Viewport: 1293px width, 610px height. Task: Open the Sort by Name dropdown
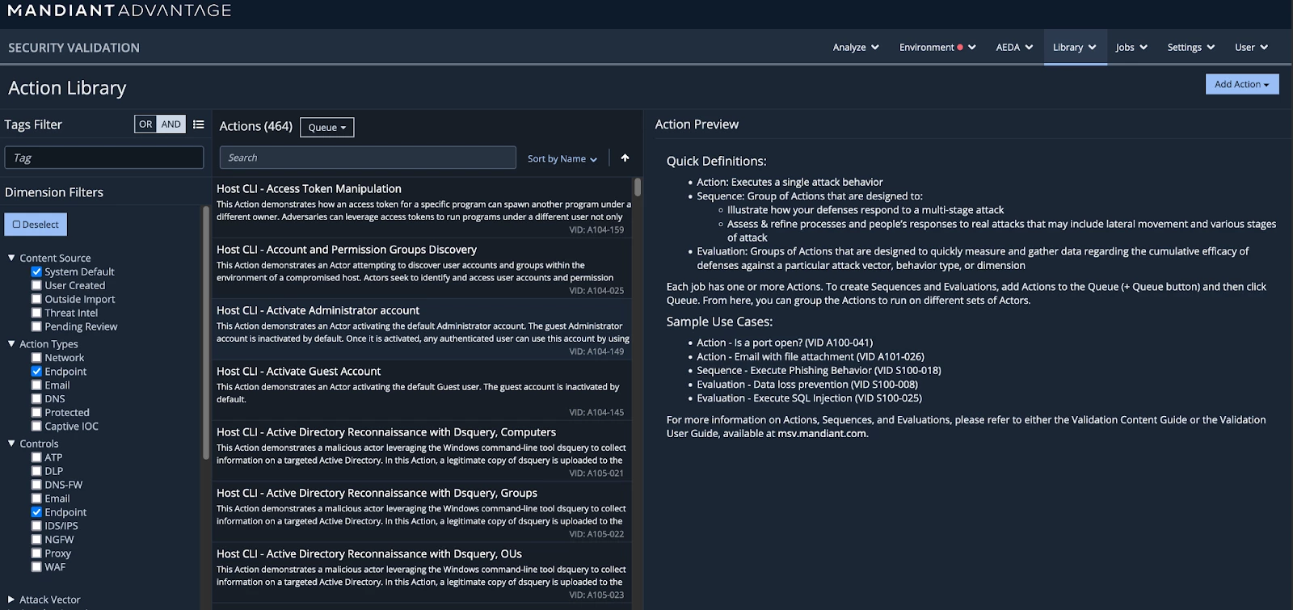pos(562,158)
